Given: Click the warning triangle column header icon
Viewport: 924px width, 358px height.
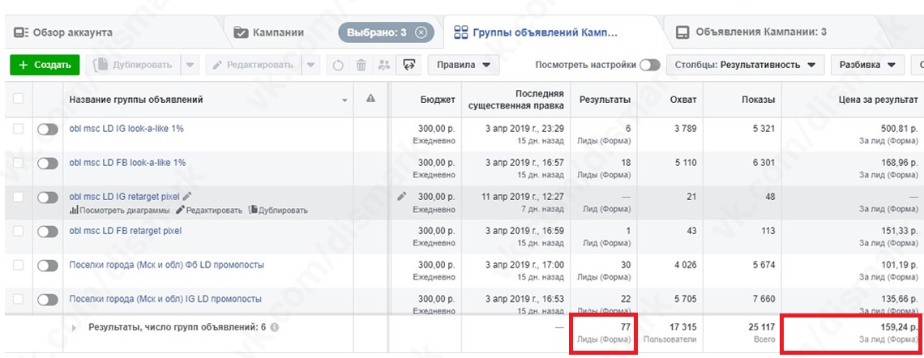Looking at the screenshot, I should point(370,99).
